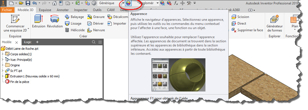Image resolution: width=308 pixels, height=110 pixels.
Task: Click the Importer tool
Action: [x=117, y=23]
